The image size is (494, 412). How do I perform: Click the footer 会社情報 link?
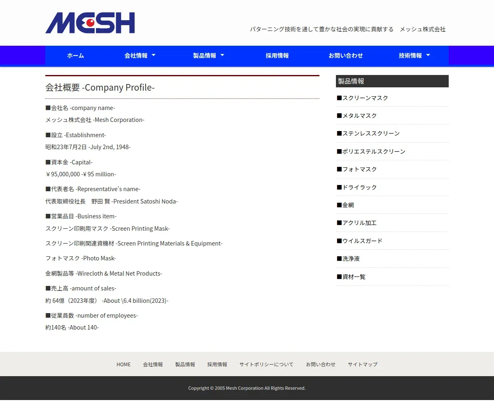pos(153,365)
